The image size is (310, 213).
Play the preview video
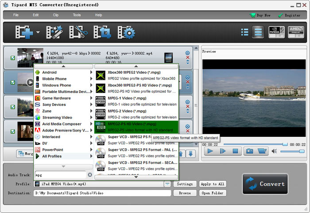210,151
